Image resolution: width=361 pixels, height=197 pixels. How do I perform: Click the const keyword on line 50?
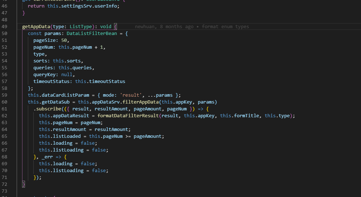tap(35, 34)
